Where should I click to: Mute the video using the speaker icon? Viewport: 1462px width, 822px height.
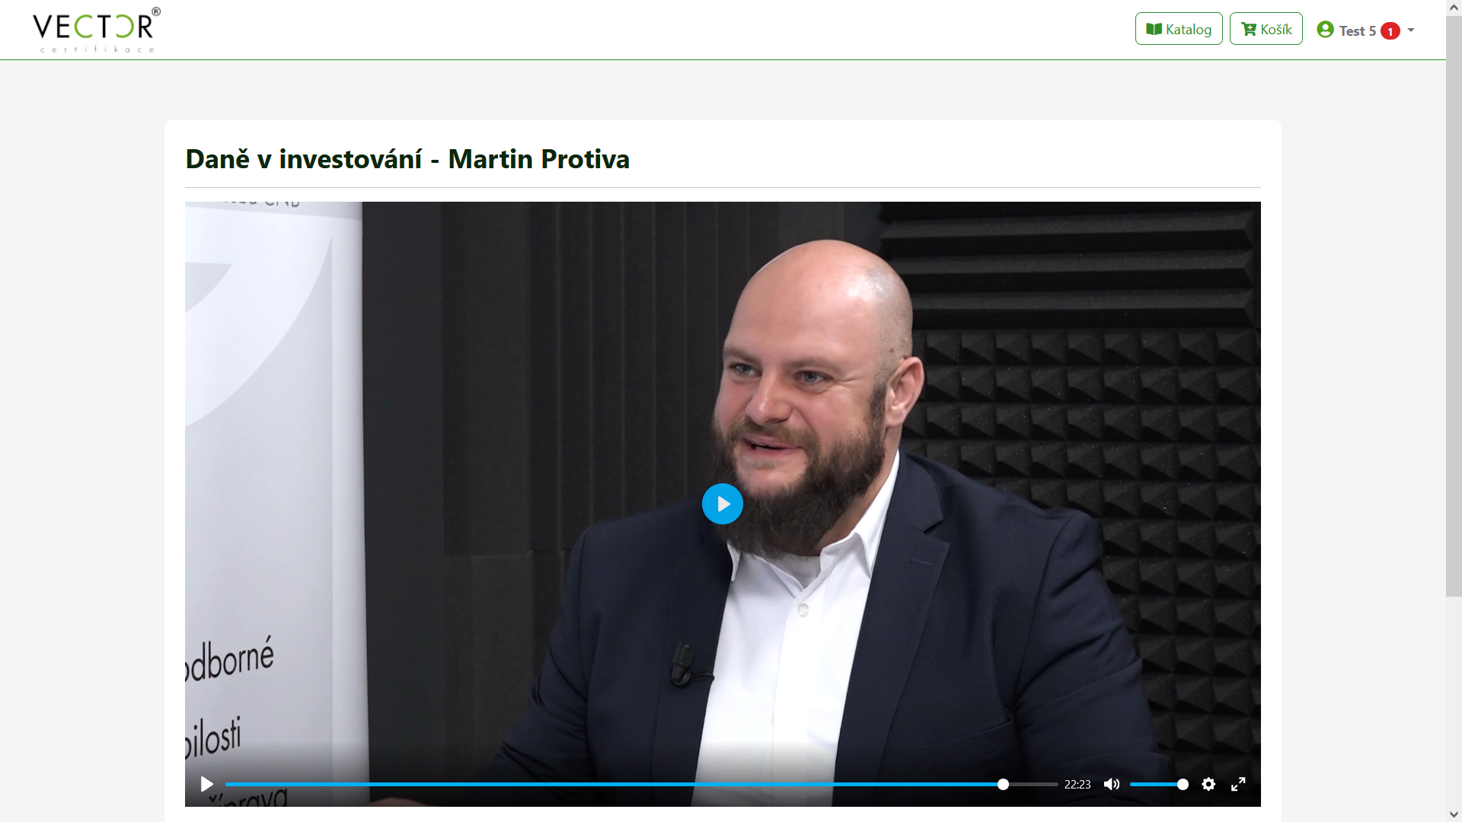coord(1112,784)
